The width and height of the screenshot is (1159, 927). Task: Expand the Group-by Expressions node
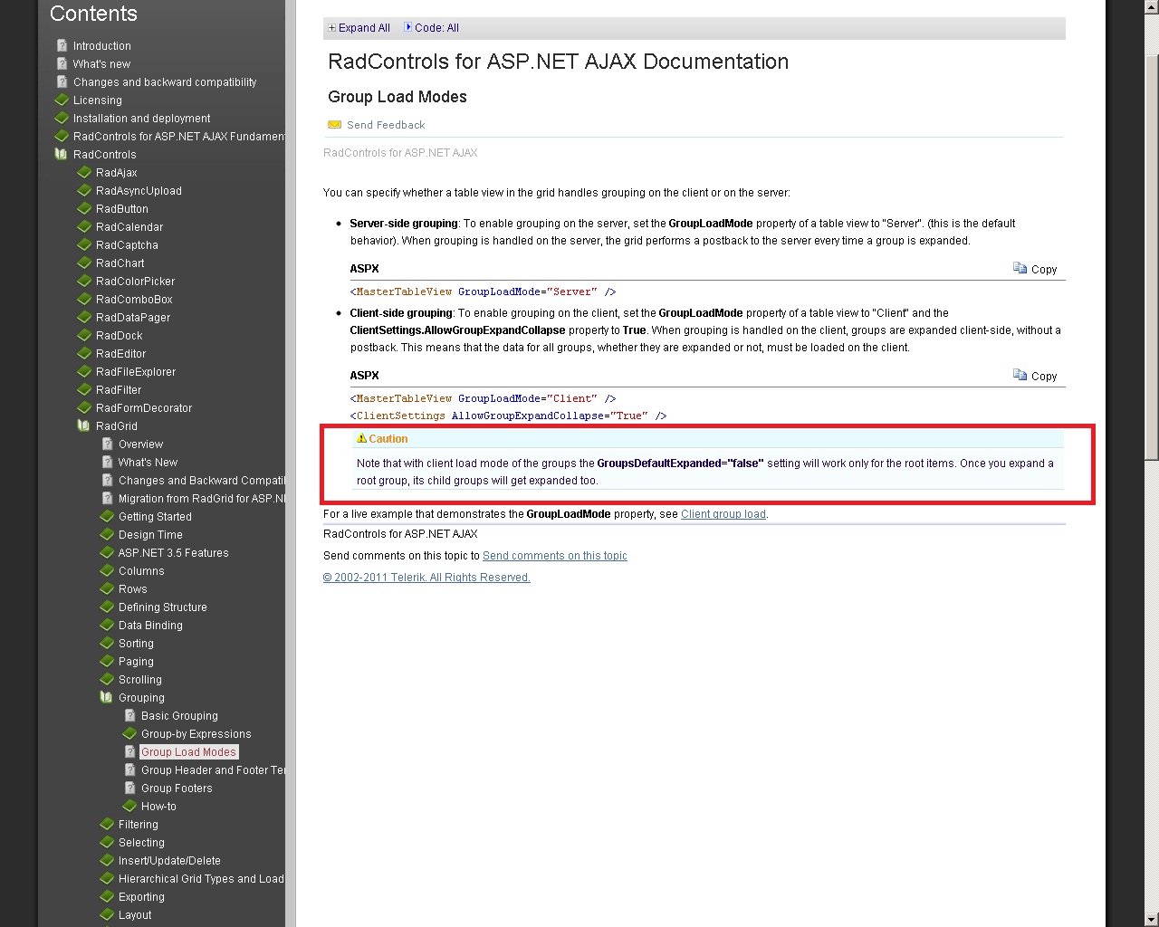coord(129,733)
